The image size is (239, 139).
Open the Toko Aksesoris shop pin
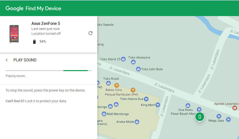[133, 62]
